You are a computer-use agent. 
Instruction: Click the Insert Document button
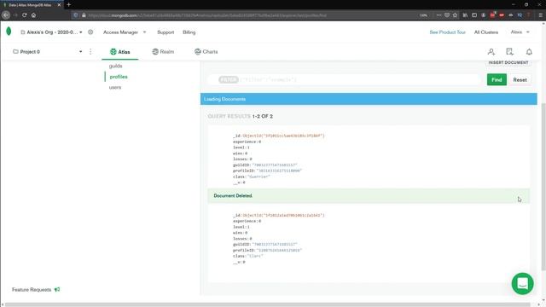pyautogui.click(x=508, y=62)
